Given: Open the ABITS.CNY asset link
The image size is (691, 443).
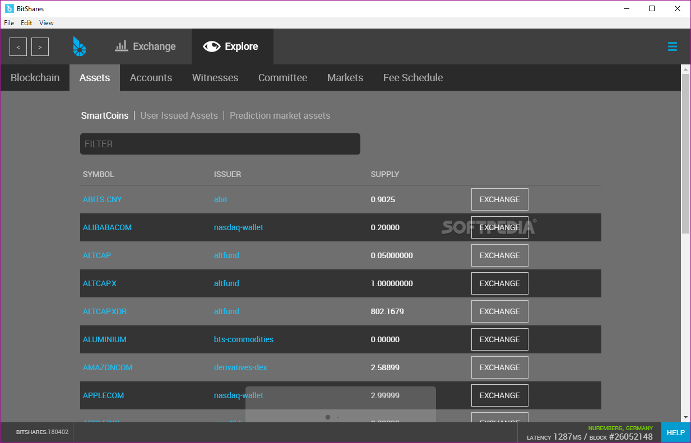Looking at the screenshot, I should coord(103,199).
